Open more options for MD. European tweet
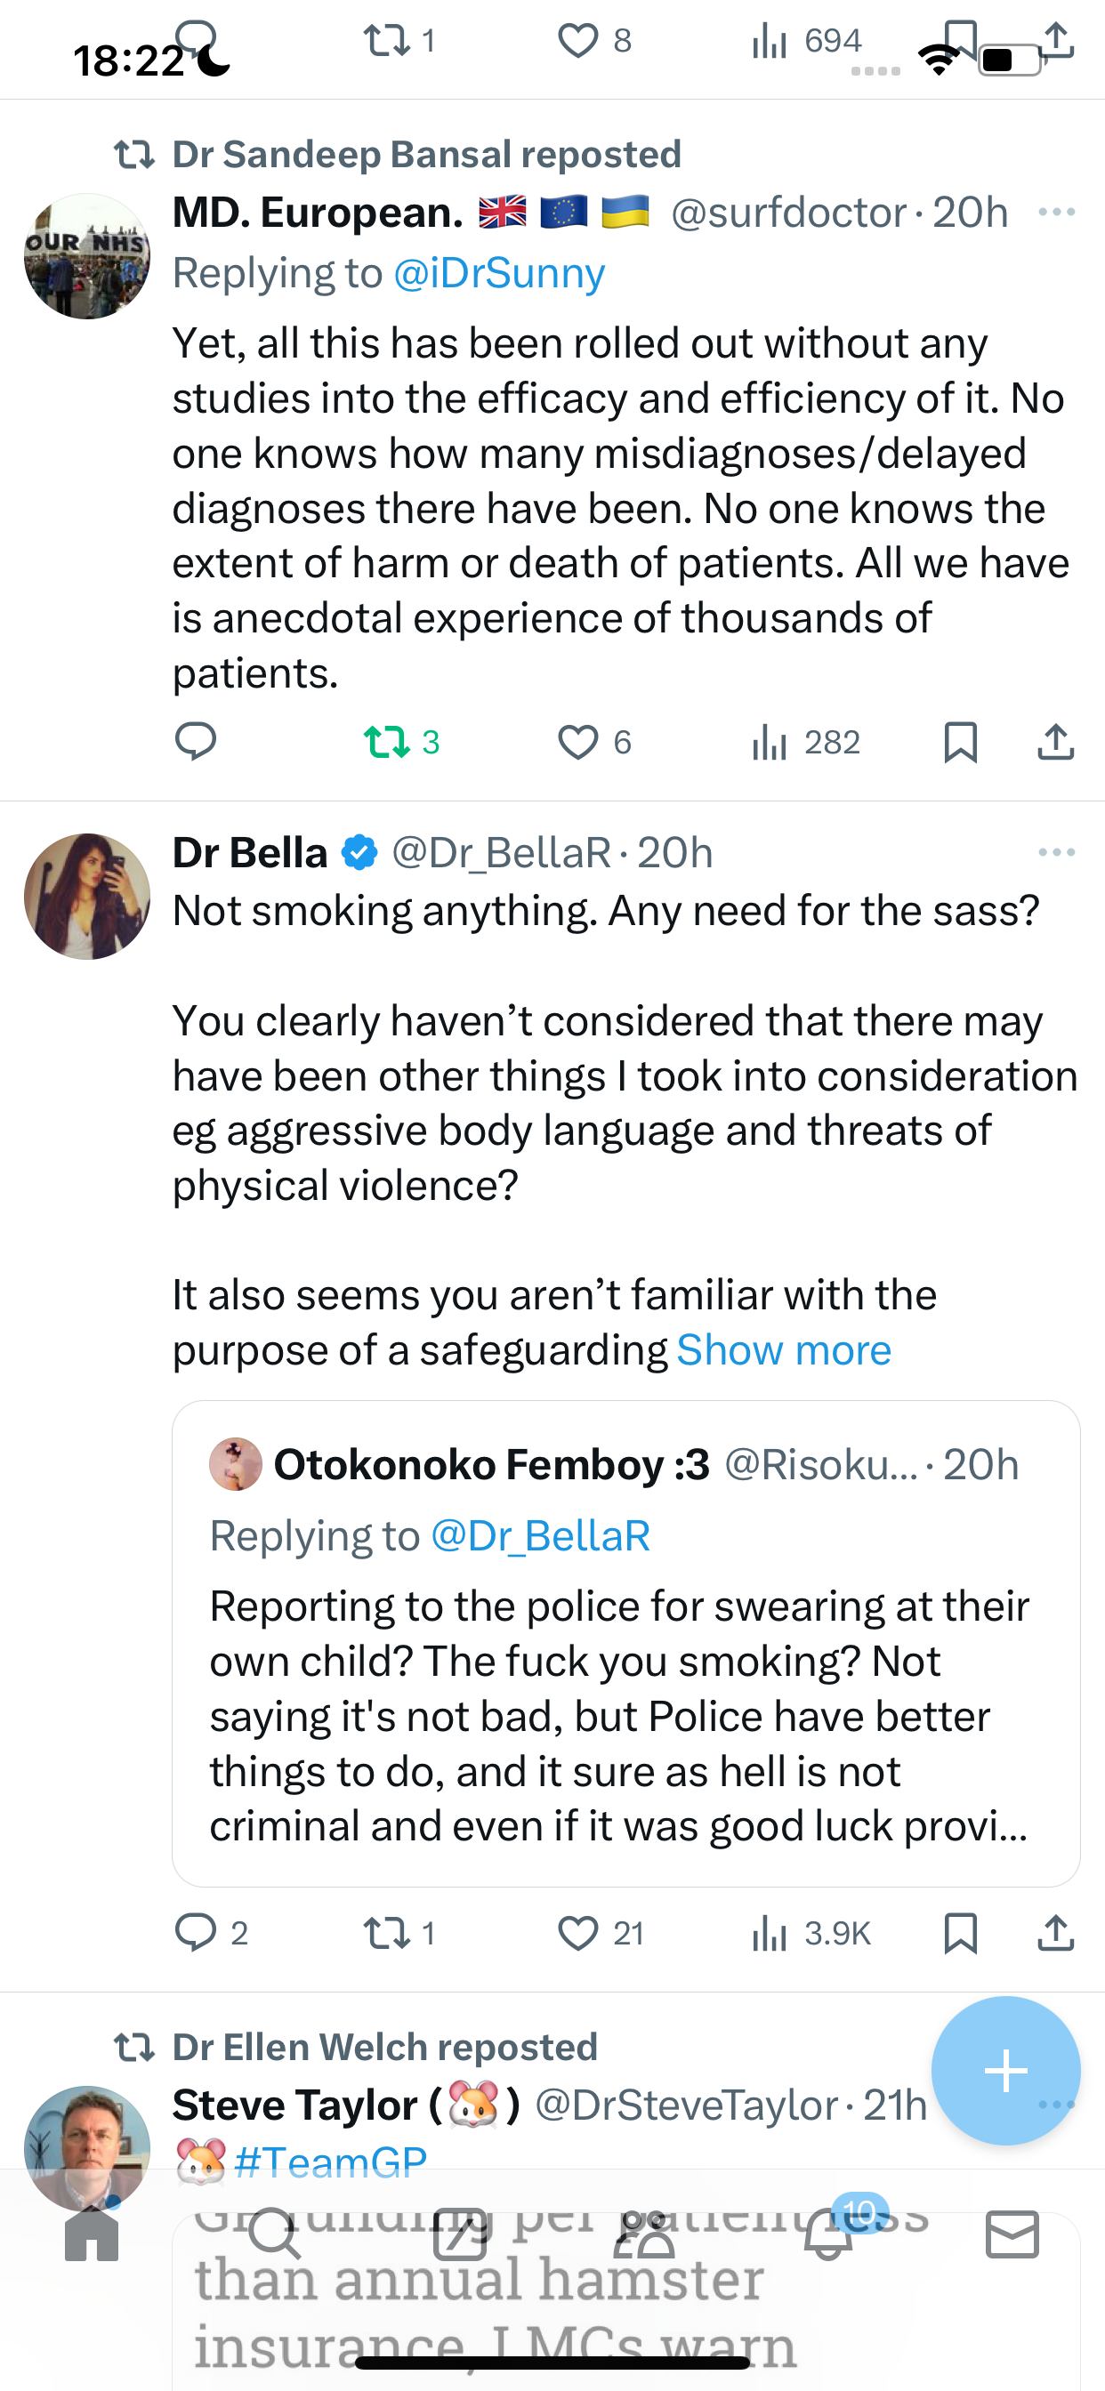1105x2391 pixels. pyautogui.click(x=1057, y=213)
